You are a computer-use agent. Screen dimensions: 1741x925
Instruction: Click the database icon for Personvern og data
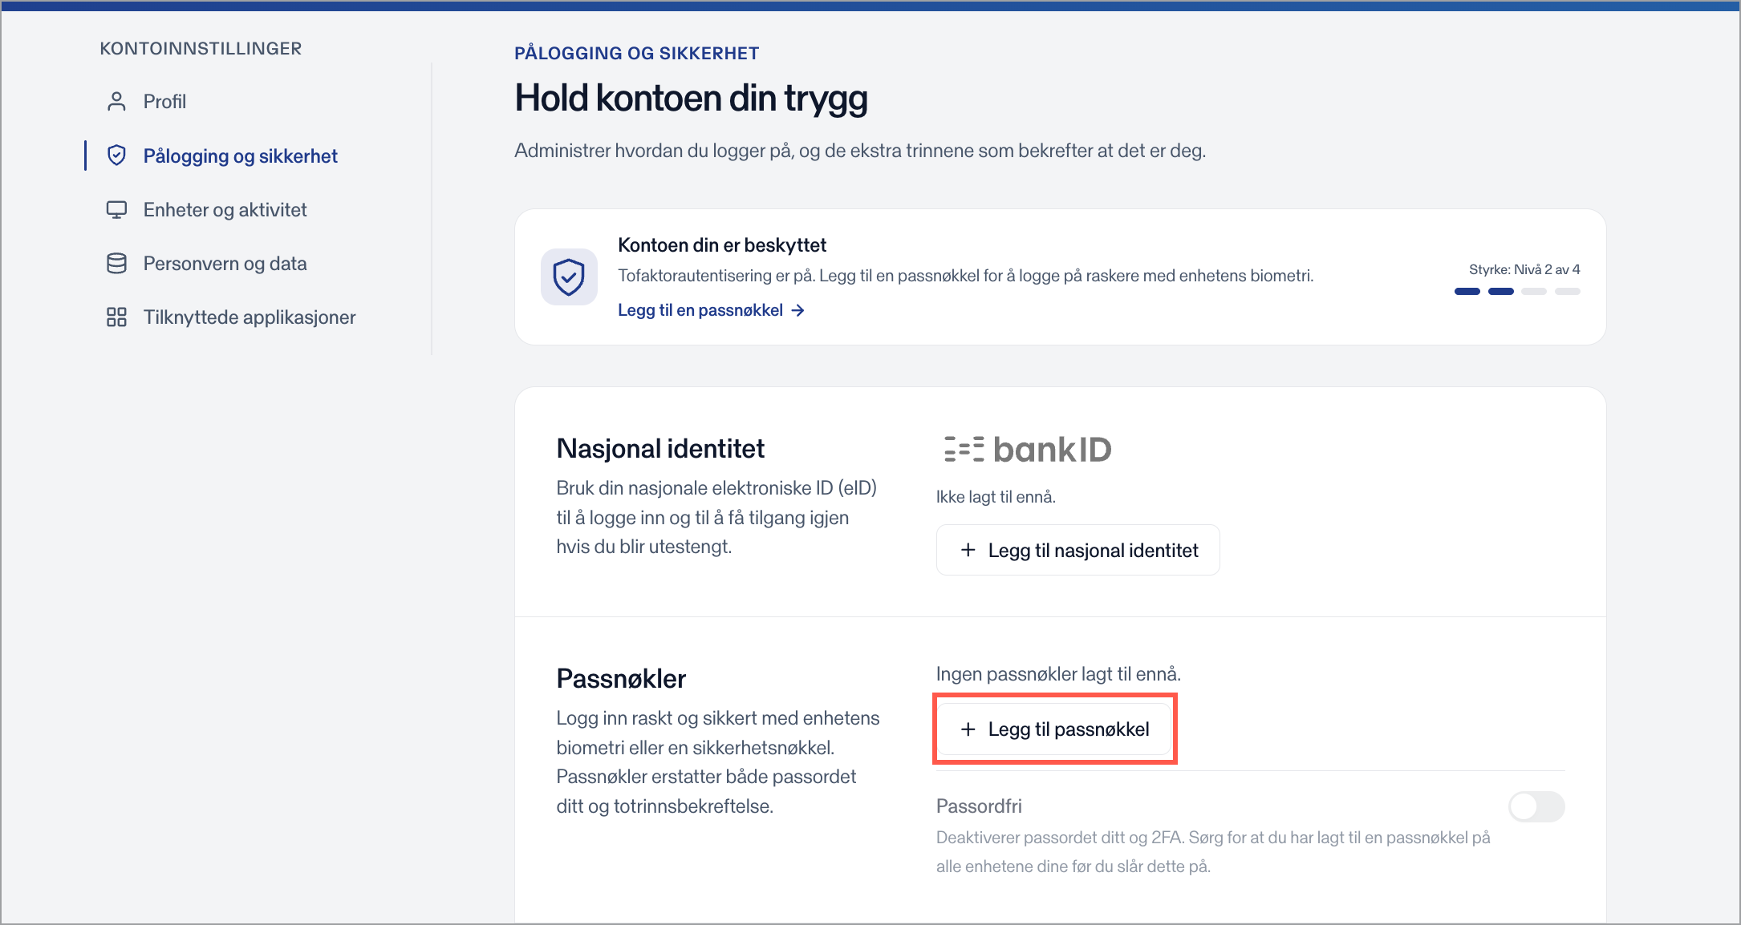point(116,264)
